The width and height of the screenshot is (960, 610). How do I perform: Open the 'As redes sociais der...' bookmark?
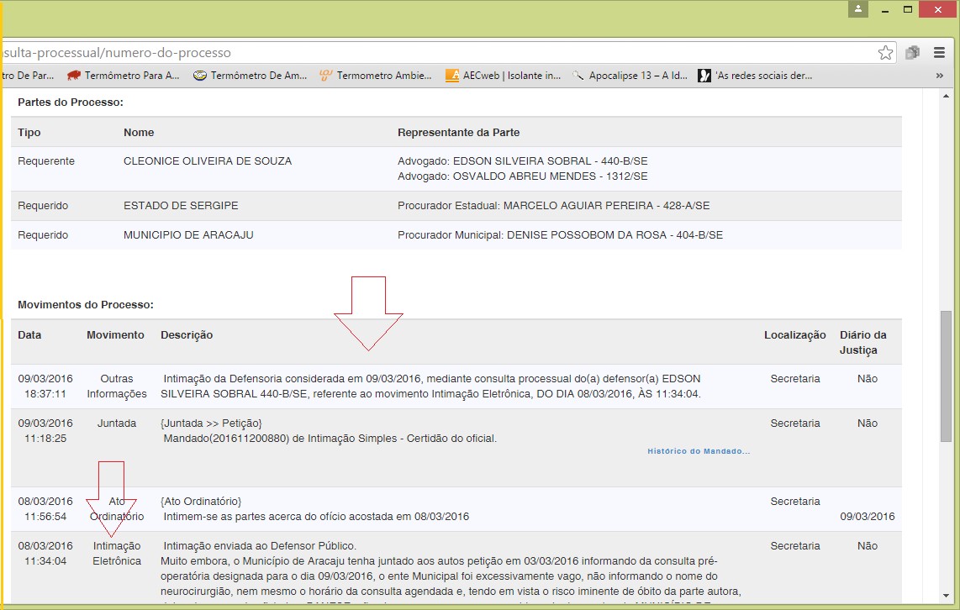(x=755, y=76)
